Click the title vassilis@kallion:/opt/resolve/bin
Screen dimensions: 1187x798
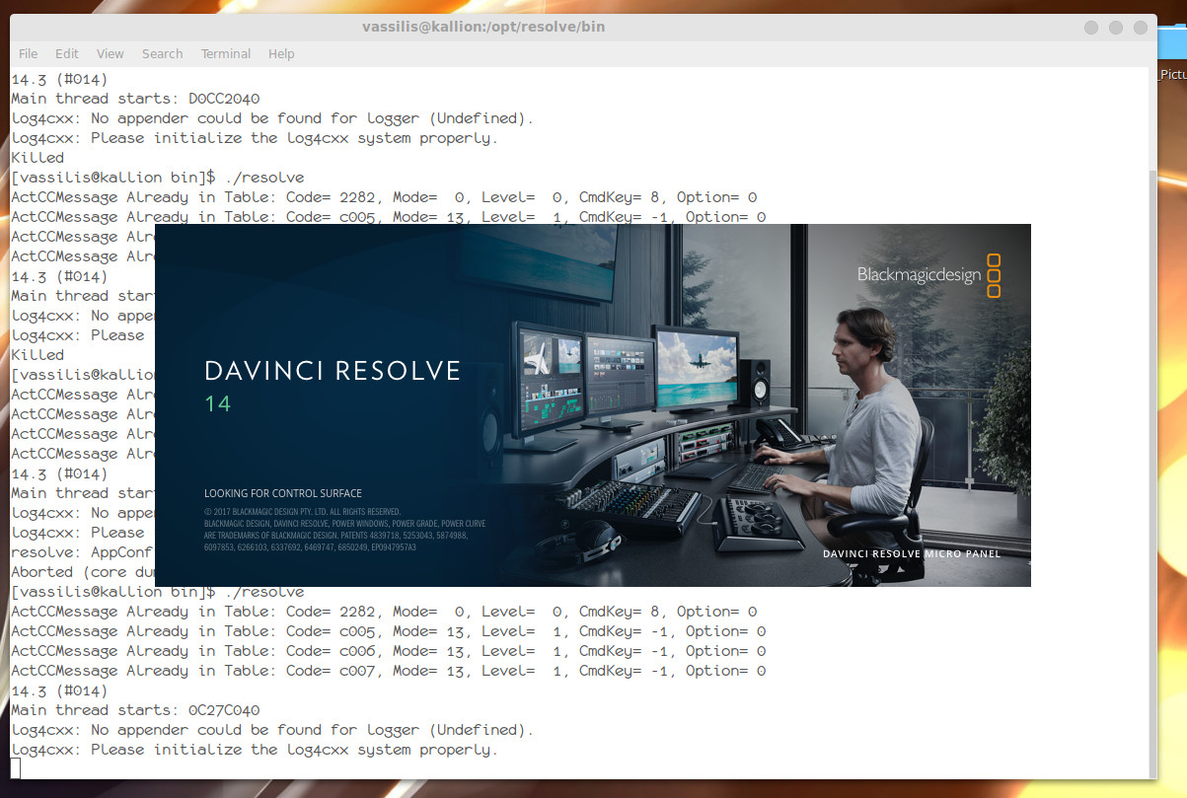tap(483, 27)
